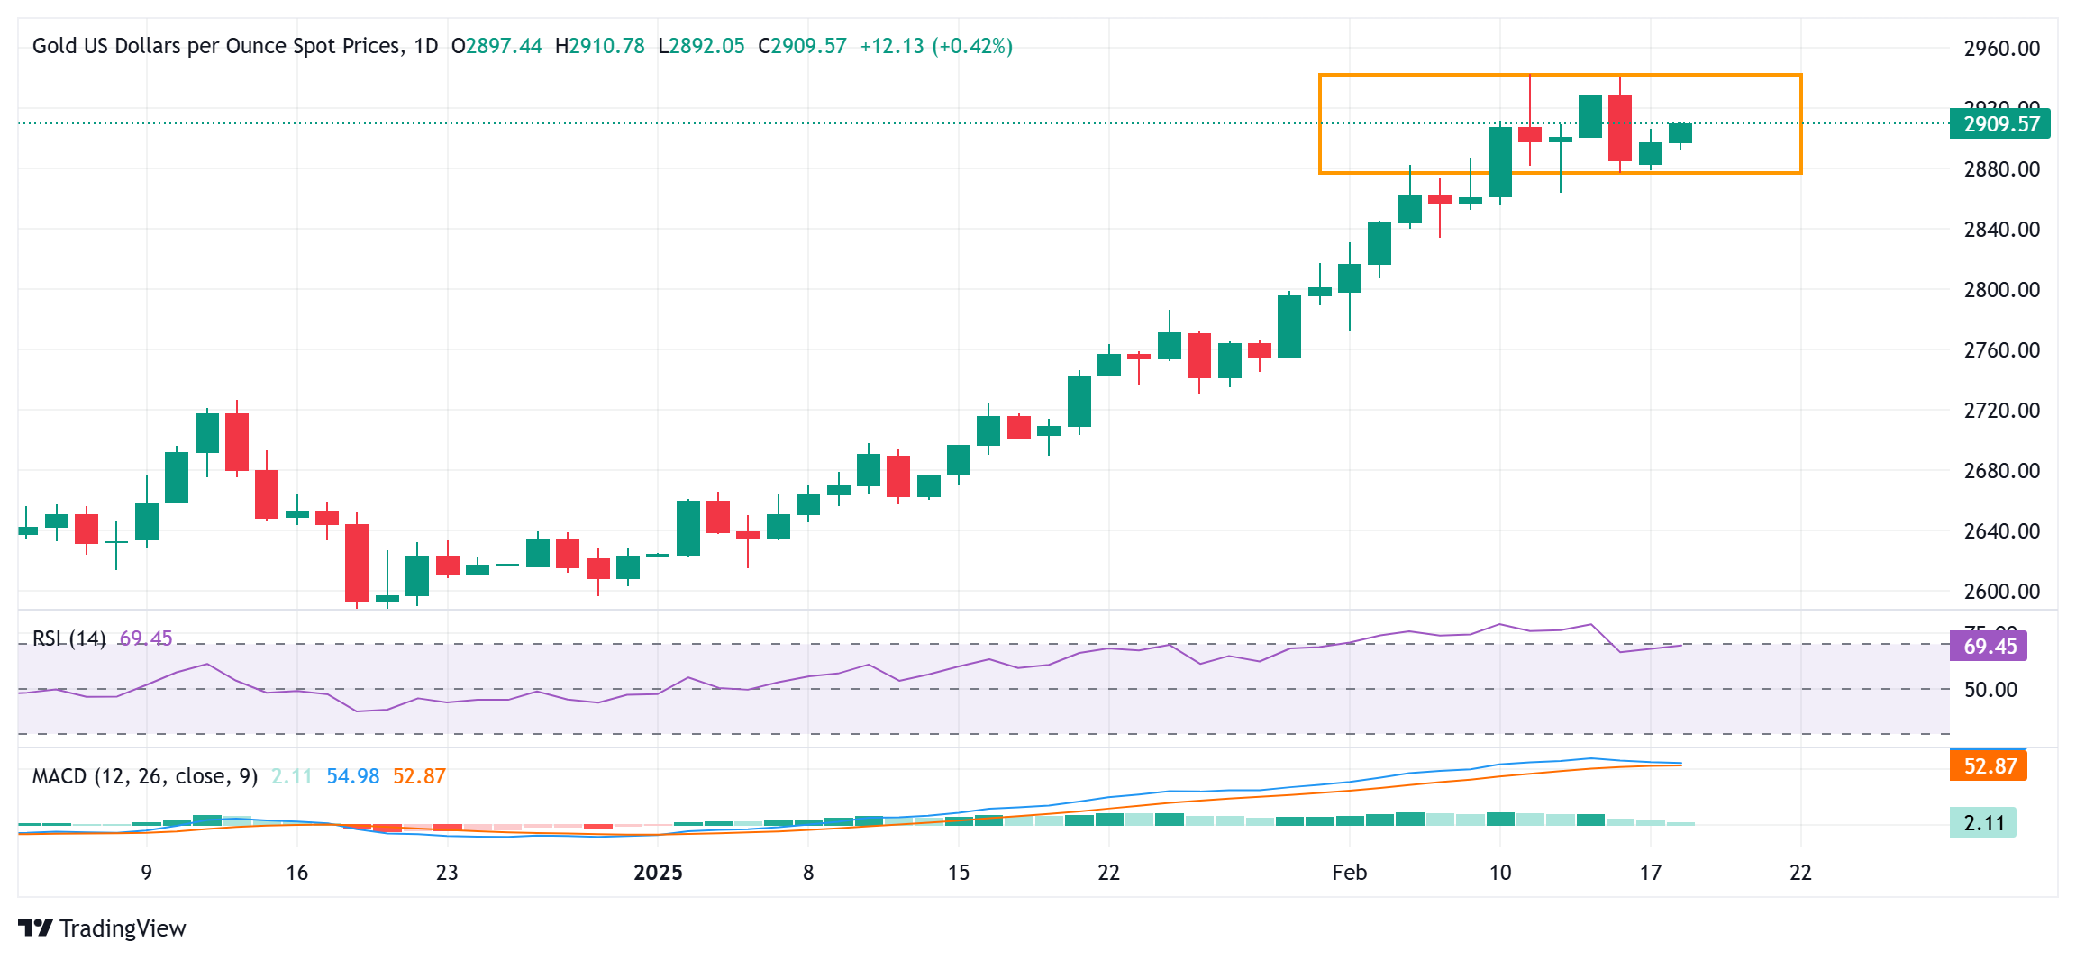
Task: Click the 17 date label on time axis
Action: coord(1650,873)
